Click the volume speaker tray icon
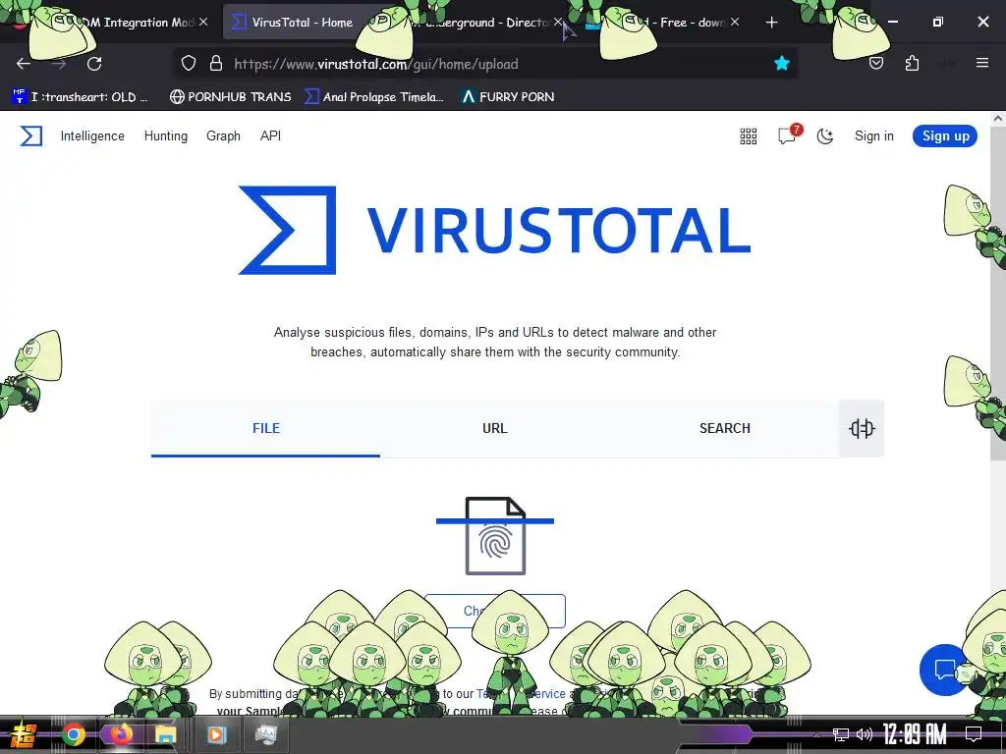Screen dimensions: 1006x754 click(865, 734)
